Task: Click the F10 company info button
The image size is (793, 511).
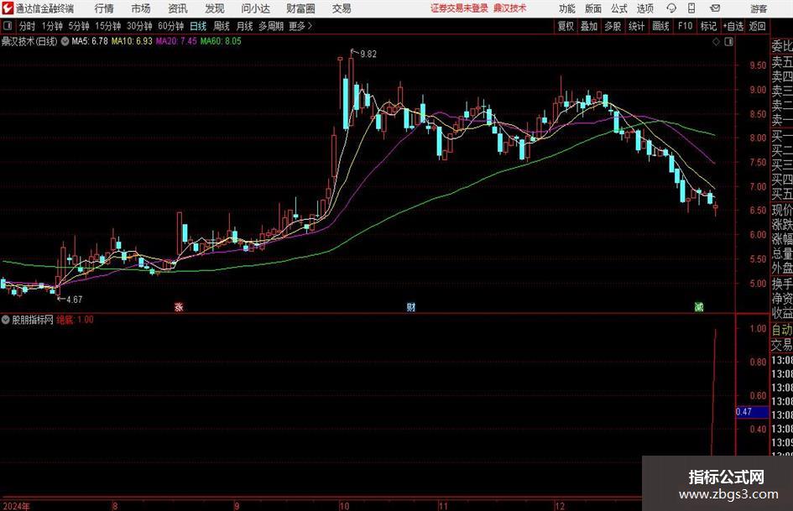Action: click(x=685, y=26)
